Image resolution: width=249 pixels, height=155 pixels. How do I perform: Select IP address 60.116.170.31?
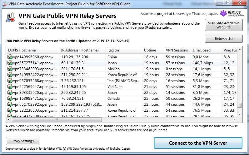73,63
